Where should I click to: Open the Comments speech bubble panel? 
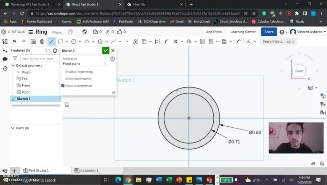pyautogui.click(x=5, y=59)
